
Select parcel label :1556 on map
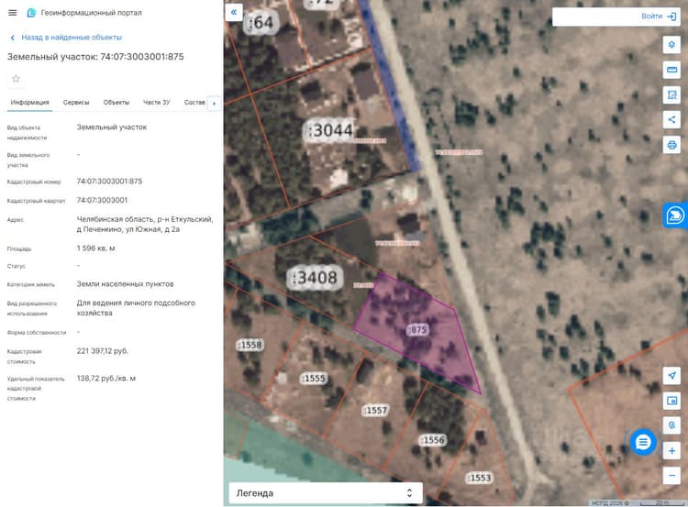click(433, 440)
